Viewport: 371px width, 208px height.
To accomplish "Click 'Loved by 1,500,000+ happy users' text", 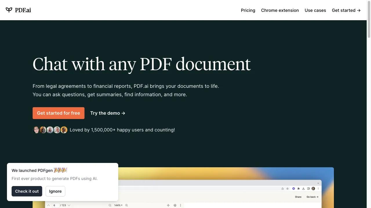I will (x=122, y=130).
